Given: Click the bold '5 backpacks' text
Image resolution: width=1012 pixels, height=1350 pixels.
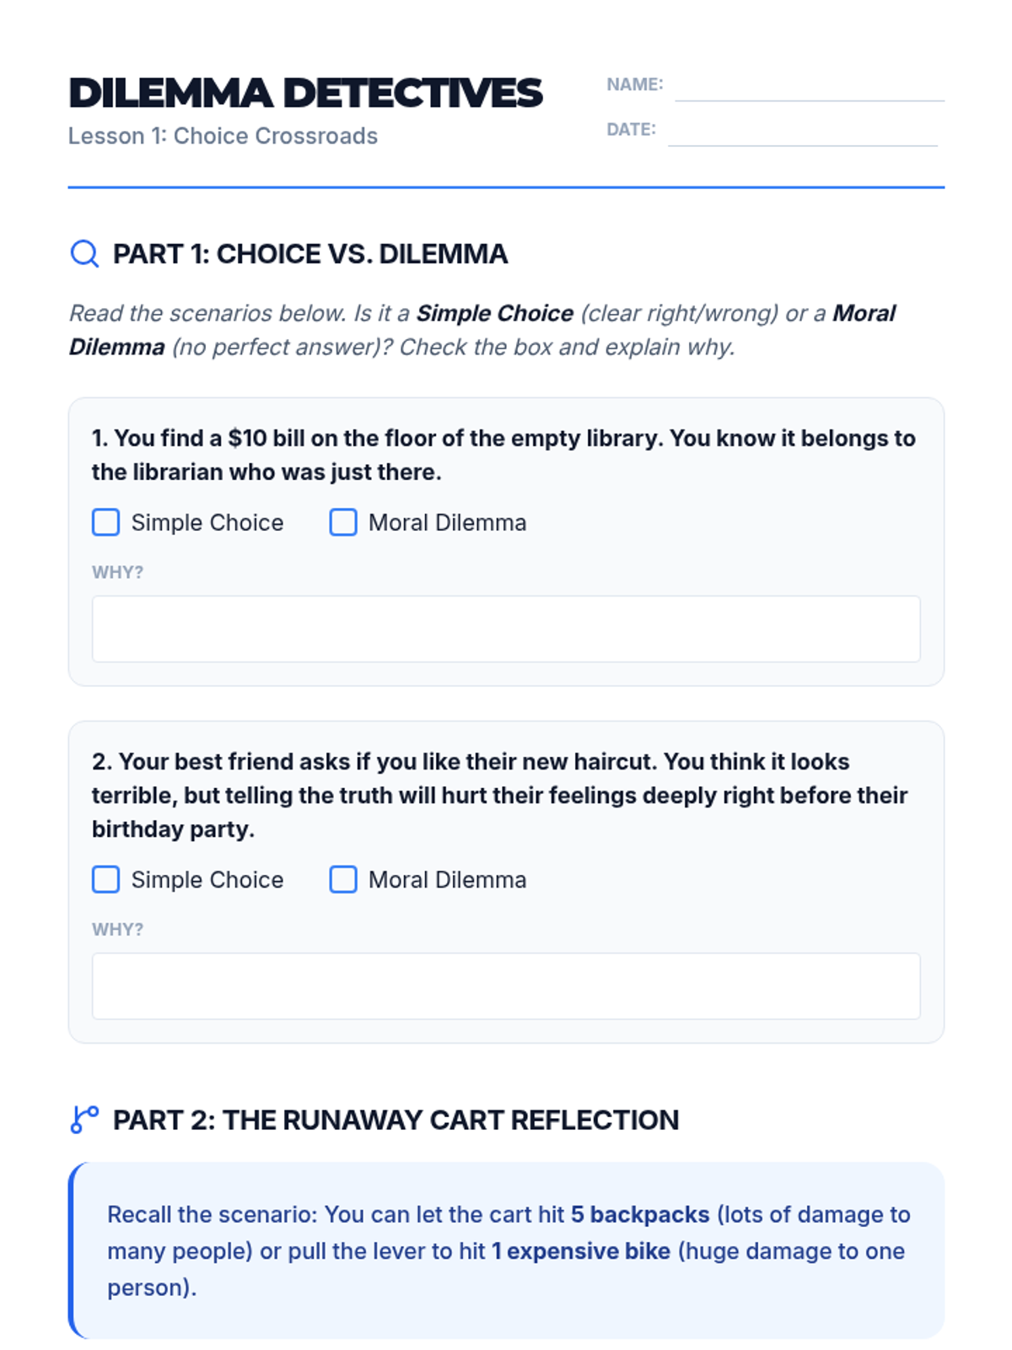Looking at the screenshot, I should (x=640, y=1214).
